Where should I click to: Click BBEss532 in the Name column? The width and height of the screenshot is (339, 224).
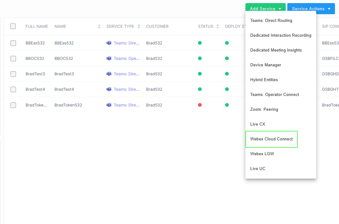[x=64, y=43]
